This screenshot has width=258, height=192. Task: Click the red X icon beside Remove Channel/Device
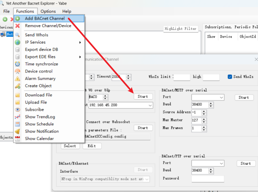(18, 26)
